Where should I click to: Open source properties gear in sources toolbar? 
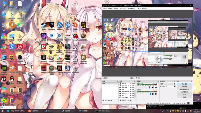pos(125,100)
